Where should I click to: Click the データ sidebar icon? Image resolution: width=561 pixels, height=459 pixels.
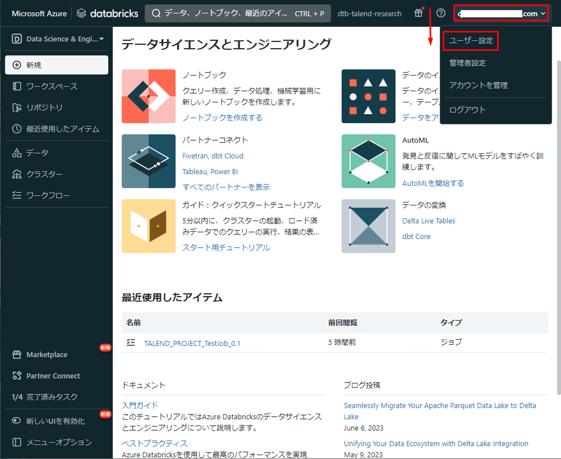point(17,153)
